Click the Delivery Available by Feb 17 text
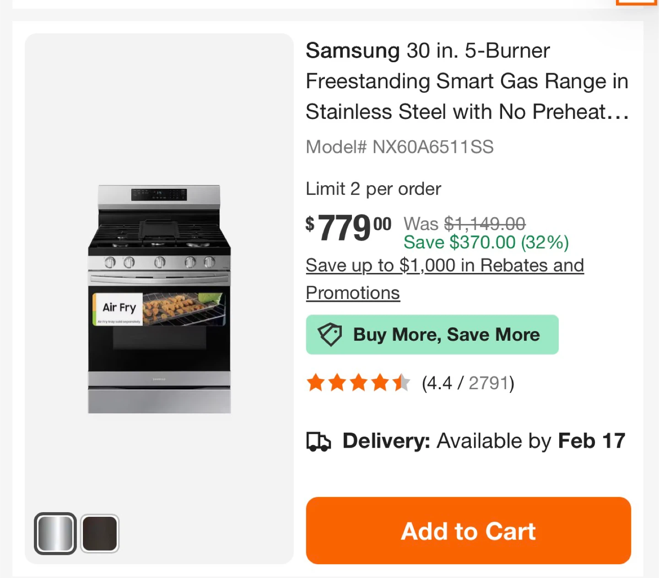Image resolution: width=659 pixels, height=578 pixels. pyautogui.click(x=483, y=441)
